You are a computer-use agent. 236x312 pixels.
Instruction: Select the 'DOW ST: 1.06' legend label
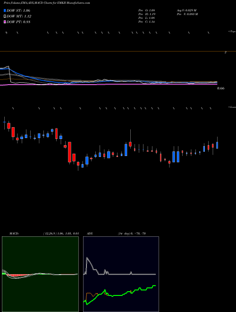18,10
